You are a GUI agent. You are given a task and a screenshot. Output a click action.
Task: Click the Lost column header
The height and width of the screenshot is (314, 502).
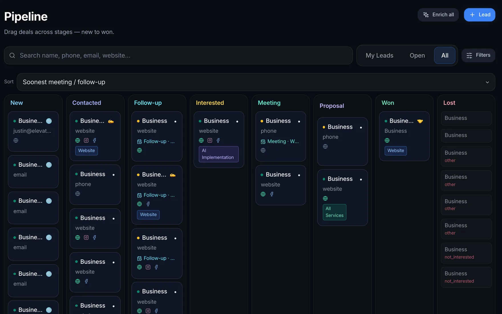click(x=449, y=103)
